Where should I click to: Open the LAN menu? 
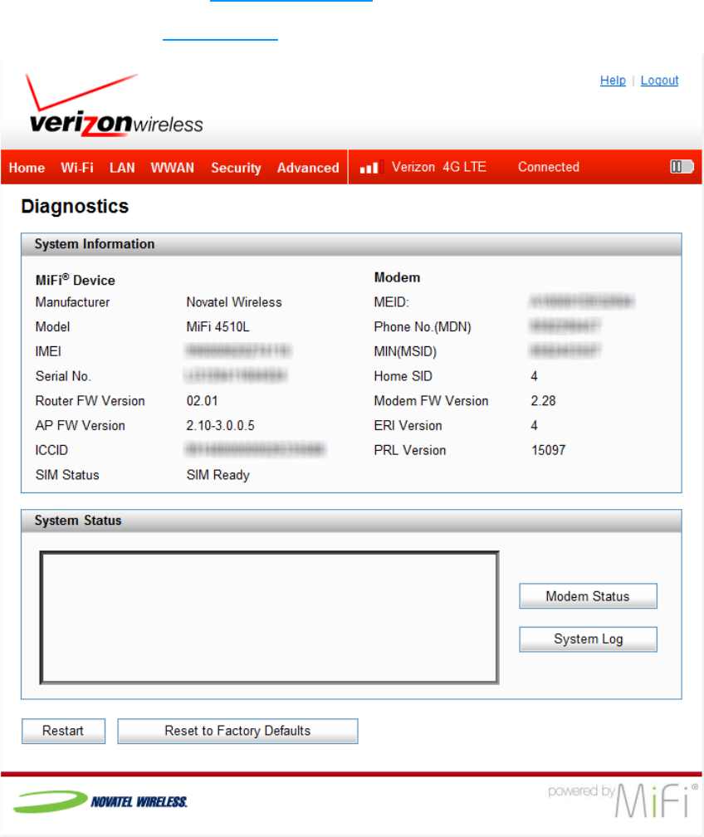[122, 168]
